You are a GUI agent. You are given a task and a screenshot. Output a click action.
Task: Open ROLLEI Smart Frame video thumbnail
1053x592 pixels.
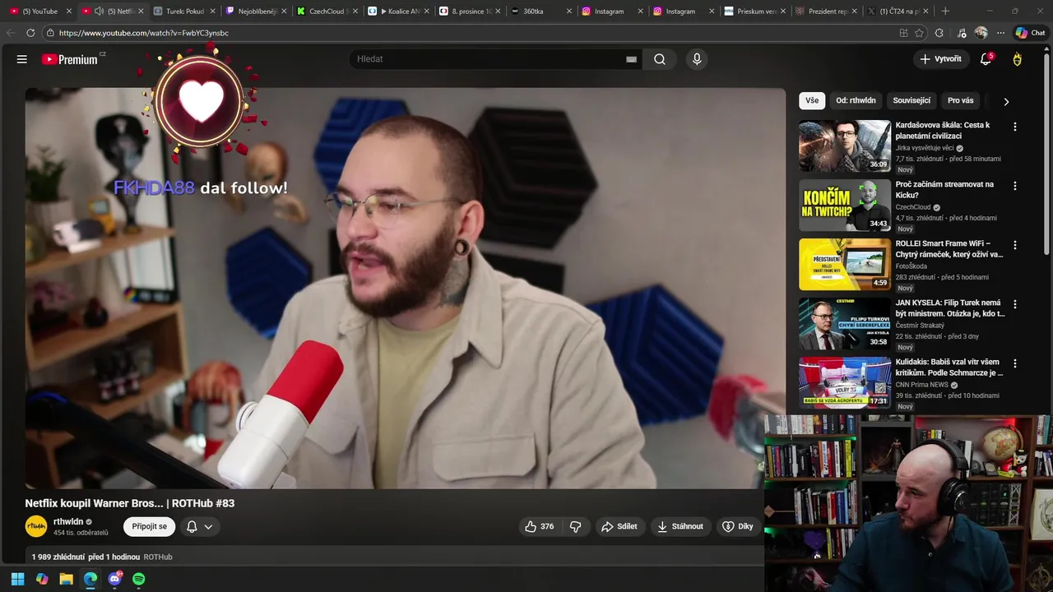(845, 265)
